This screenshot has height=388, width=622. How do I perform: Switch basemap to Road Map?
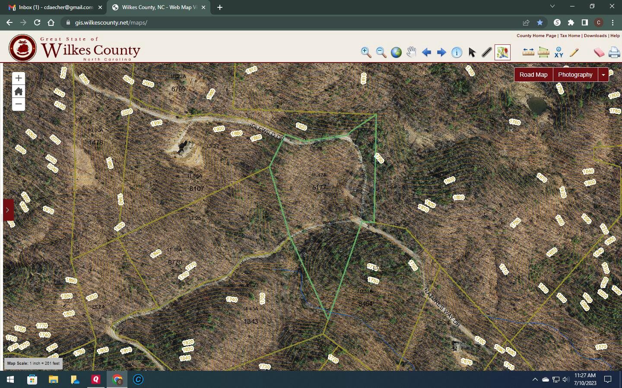tap(533, 75)
